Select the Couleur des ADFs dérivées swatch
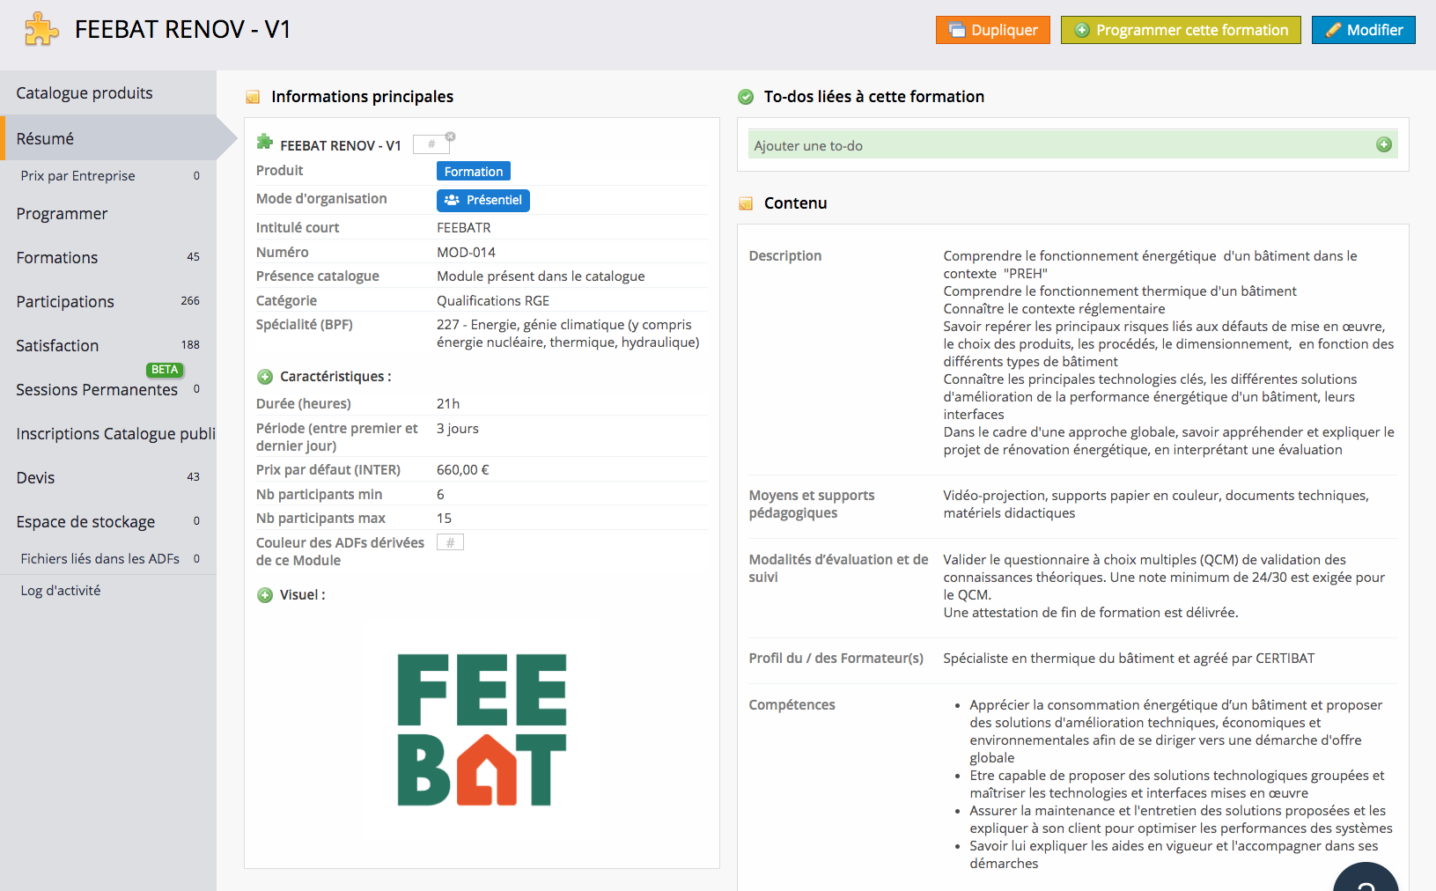The width and height of the screenshot is (1436, 891). [450, 542]
